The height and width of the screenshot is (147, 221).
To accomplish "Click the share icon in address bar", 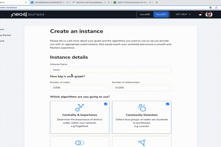I will click(x=216, y=7).
